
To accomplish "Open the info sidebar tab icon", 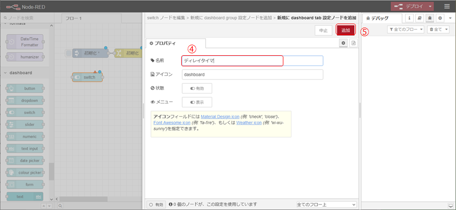I will click(x=409, y=18).
